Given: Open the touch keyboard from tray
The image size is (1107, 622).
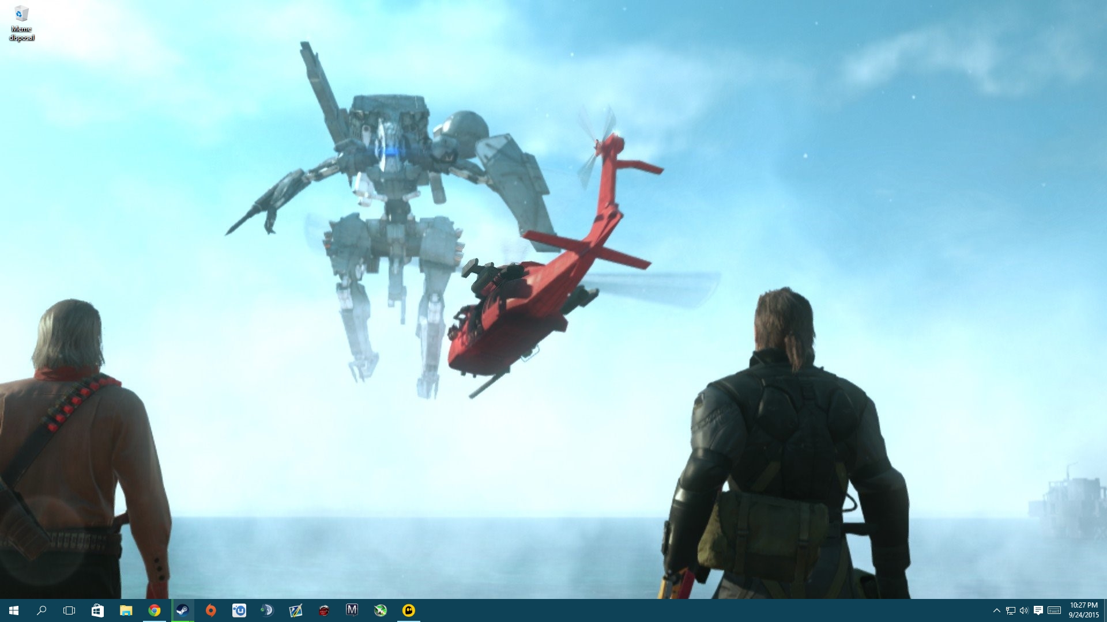Looking at the screenshot, I should coord(1054,610).
